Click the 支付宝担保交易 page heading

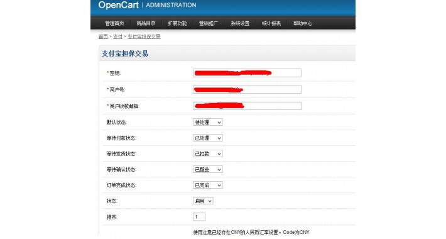coord(125,53)
